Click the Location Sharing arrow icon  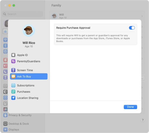(x=13, y=98)
